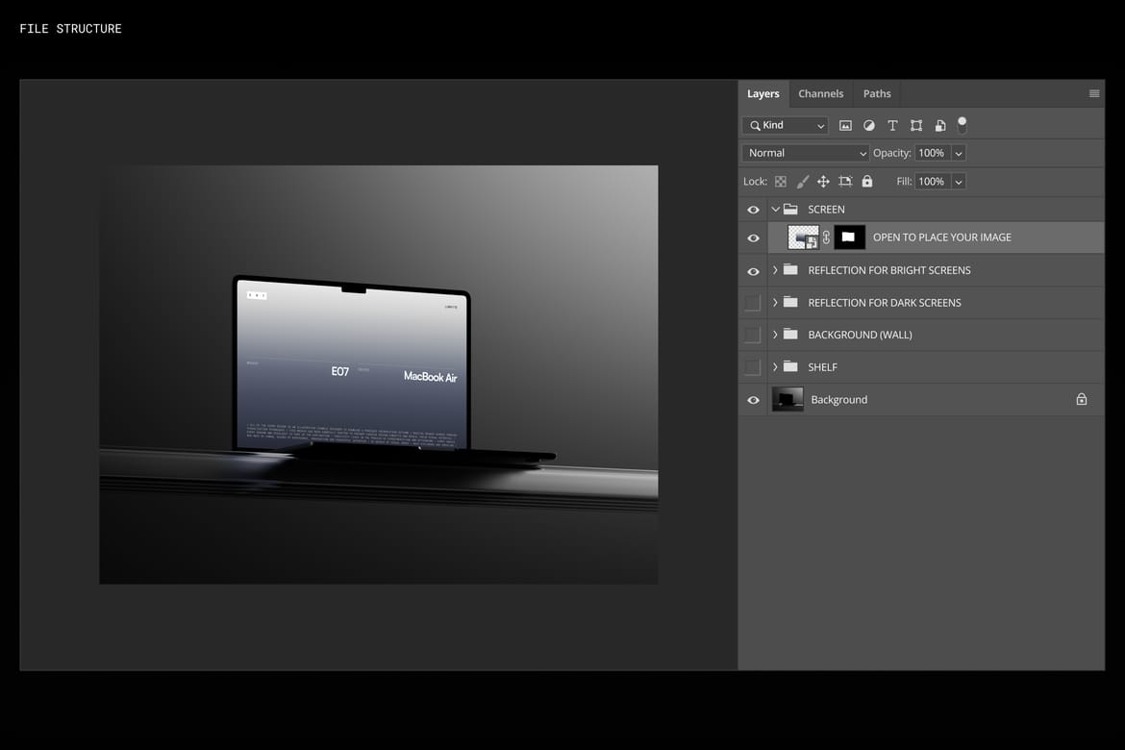
Task: Switch to the Channels tab
Action: coord(821,94)
